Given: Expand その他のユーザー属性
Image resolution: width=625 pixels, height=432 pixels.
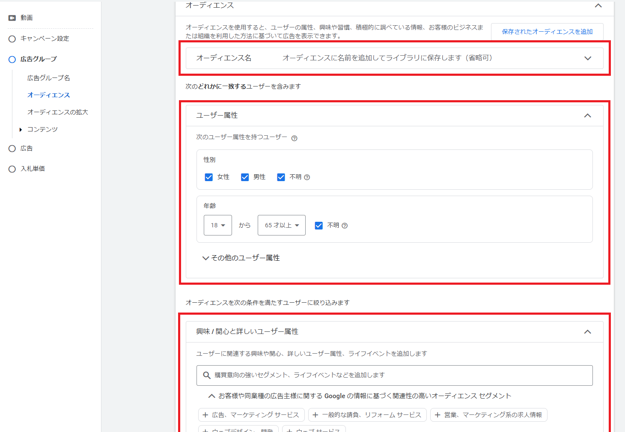Looking at the screenshot, I should (241, 258).
